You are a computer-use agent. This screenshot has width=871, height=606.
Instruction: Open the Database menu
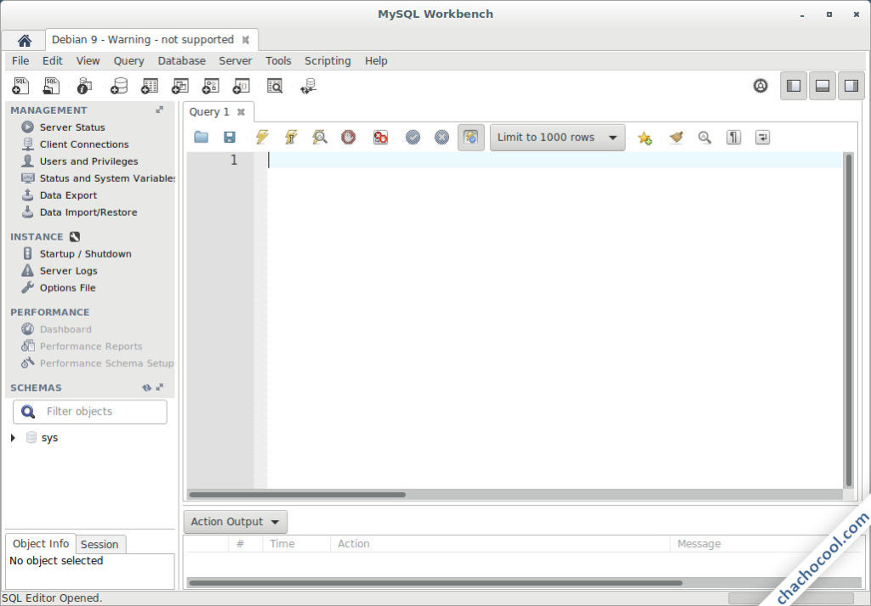(x=181, y=60)
